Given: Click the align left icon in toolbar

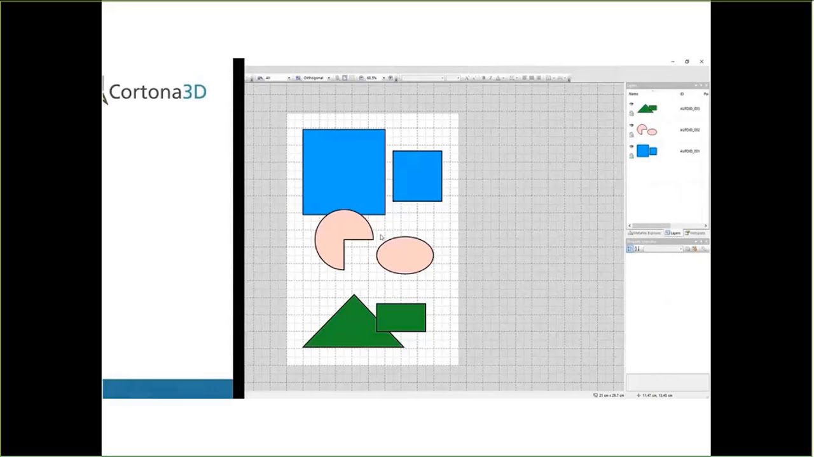Looking at the screenshot, I should point(524,78).
